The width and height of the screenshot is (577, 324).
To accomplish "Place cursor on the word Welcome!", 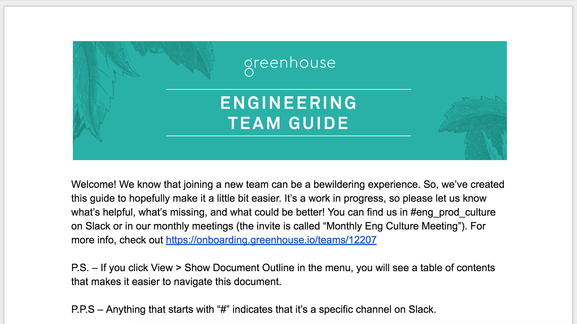I will (x=94, y=184).
